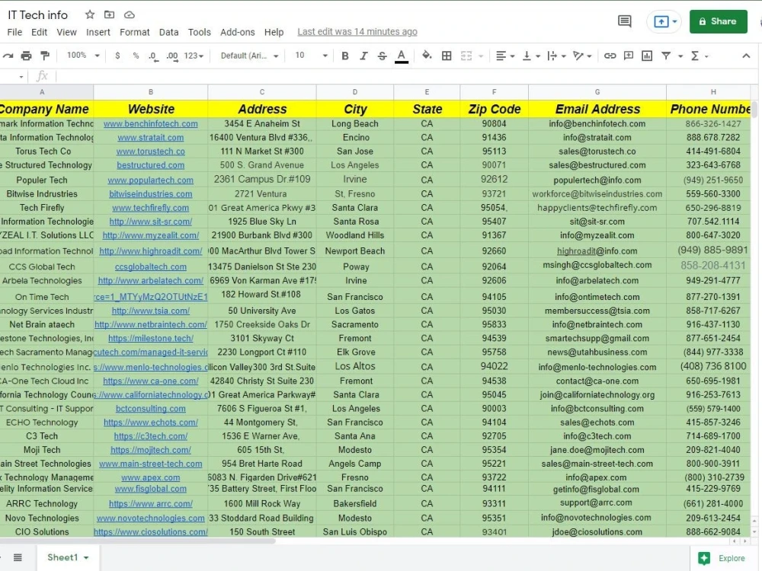
Task: Insert a chart
Action: point(647,56)
